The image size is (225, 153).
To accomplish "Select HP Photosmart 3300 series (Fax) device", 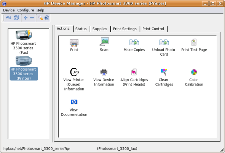I will pyautogui.click(x=23, y=42).
